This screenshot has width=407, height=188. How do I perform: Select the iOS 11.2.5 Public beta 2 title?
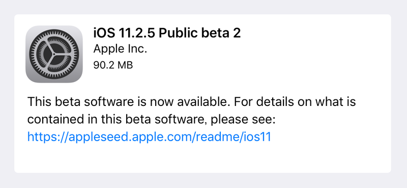coord(167,33)
